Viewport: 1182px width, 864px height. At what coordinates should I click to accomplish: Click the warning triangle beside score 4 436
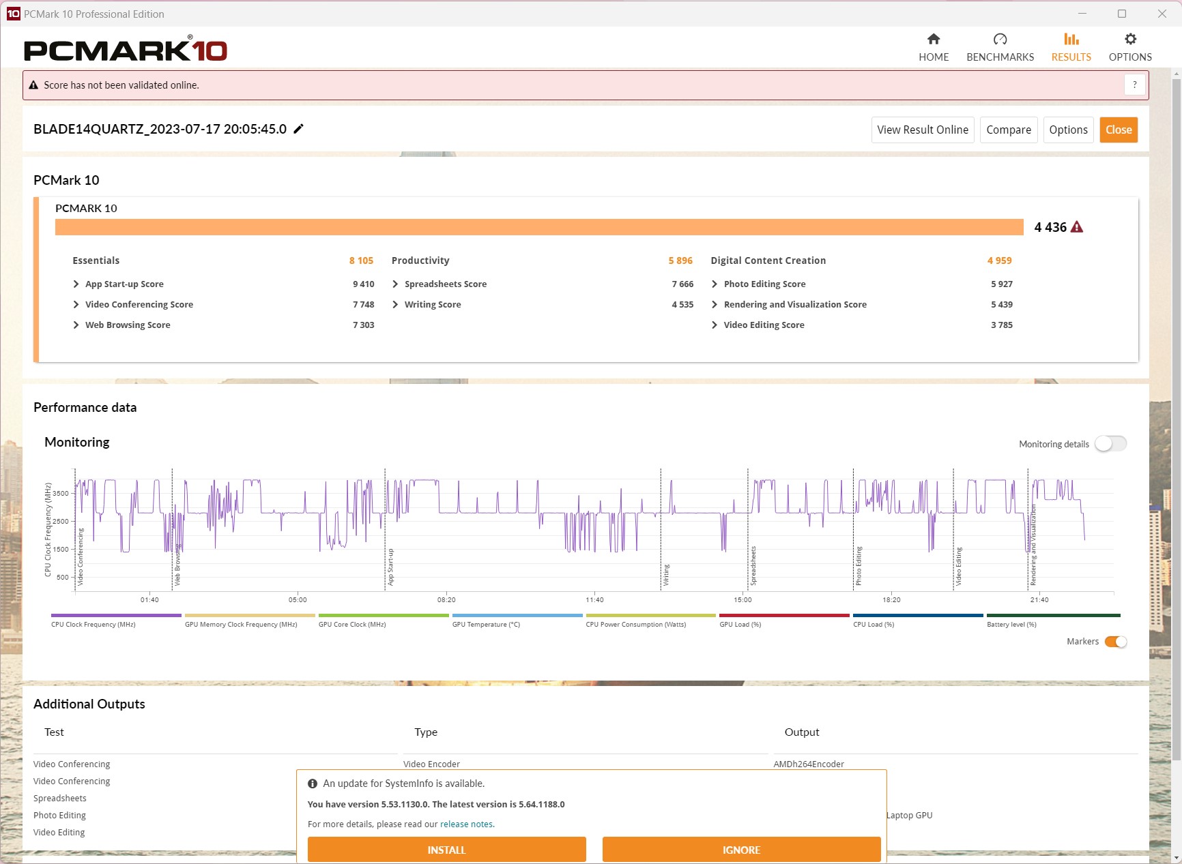tap(1077, 227)
